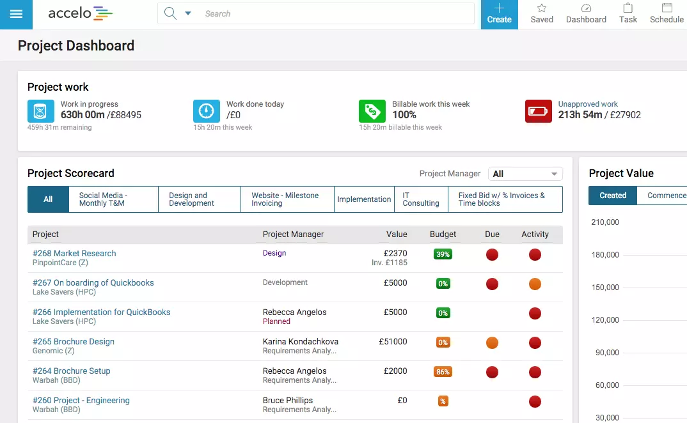Click the Work in progress hourglass icon
This screenshot has width=687, height=423.
(41, 111)
